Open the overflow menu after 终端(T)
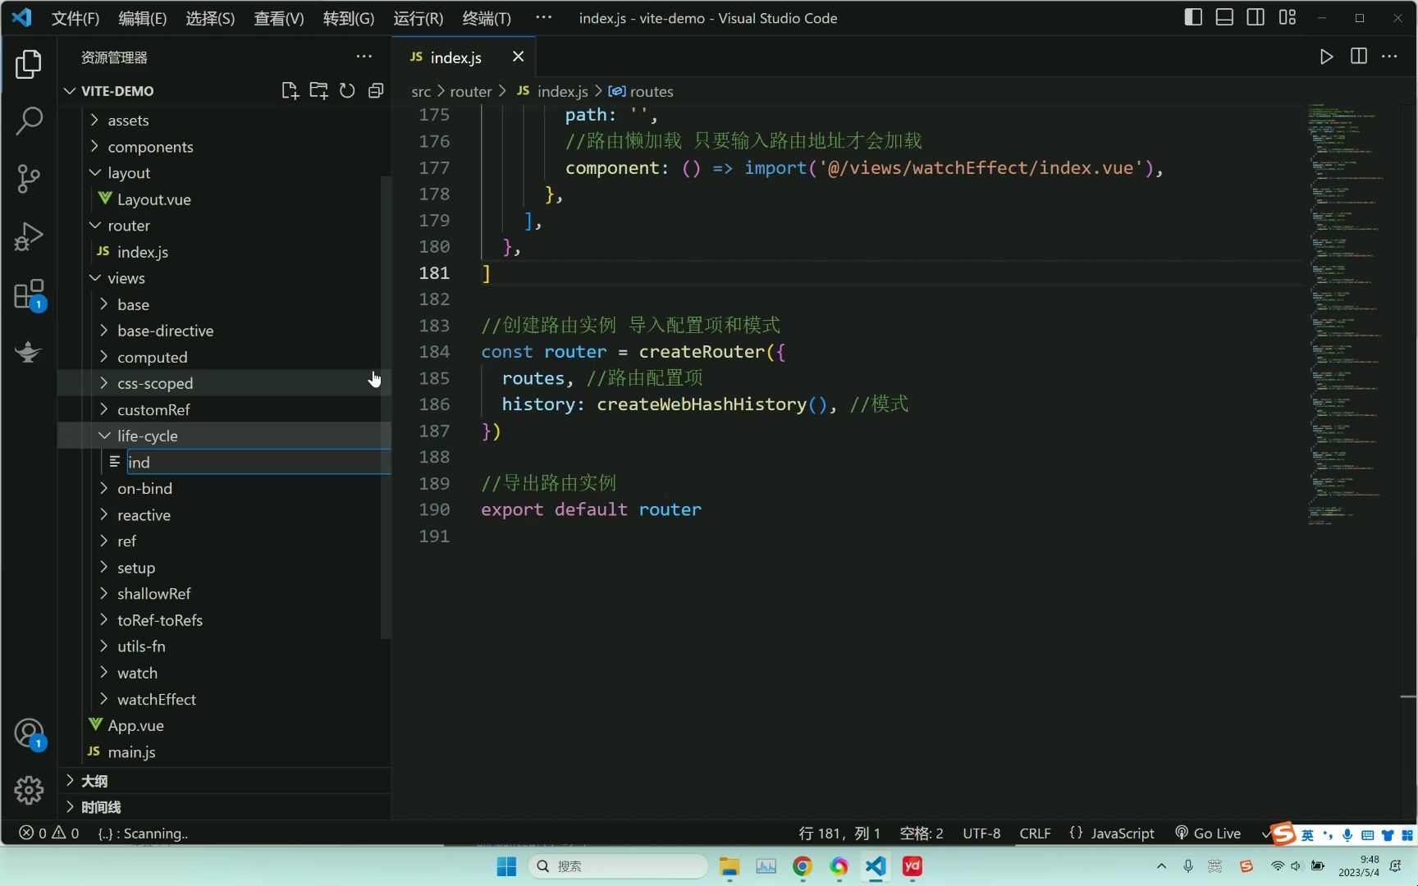Screen dimensions: 1418x886 click(x=543, y=17)
